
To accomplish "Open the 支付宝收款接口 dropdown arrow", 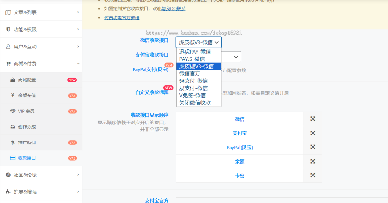I will tap(236, 57).
